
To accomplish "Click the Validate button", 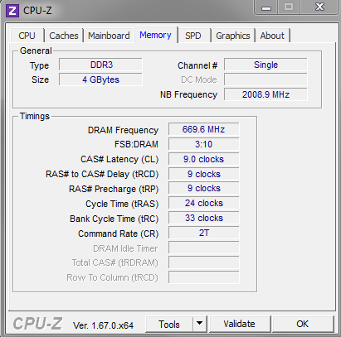I will 239,324.
